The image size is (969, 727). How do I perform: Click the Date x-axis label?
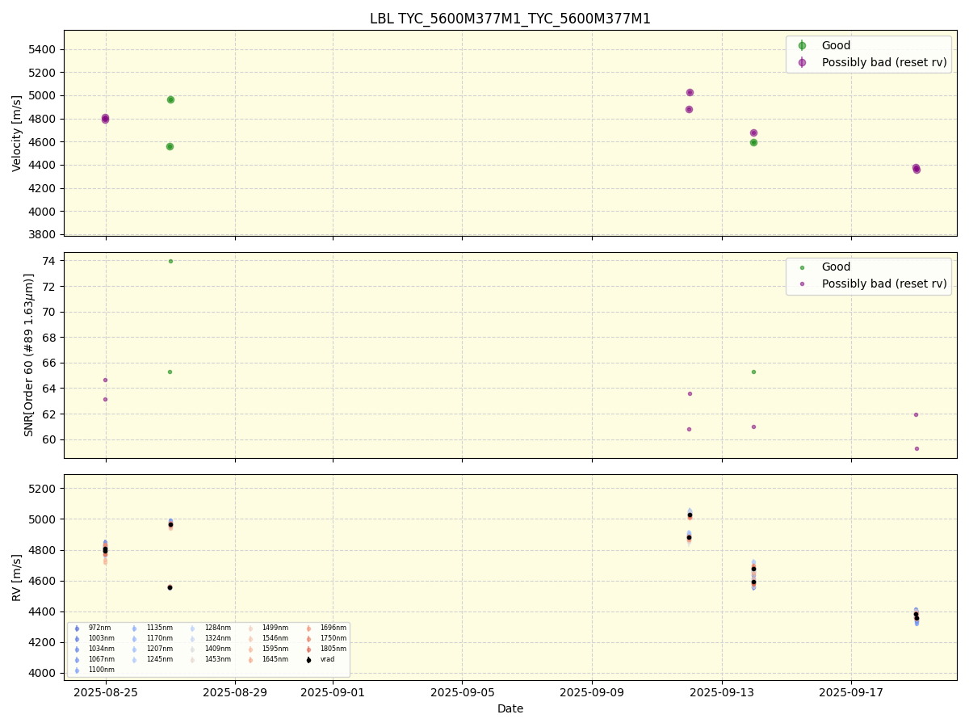(x=510, y=708)
